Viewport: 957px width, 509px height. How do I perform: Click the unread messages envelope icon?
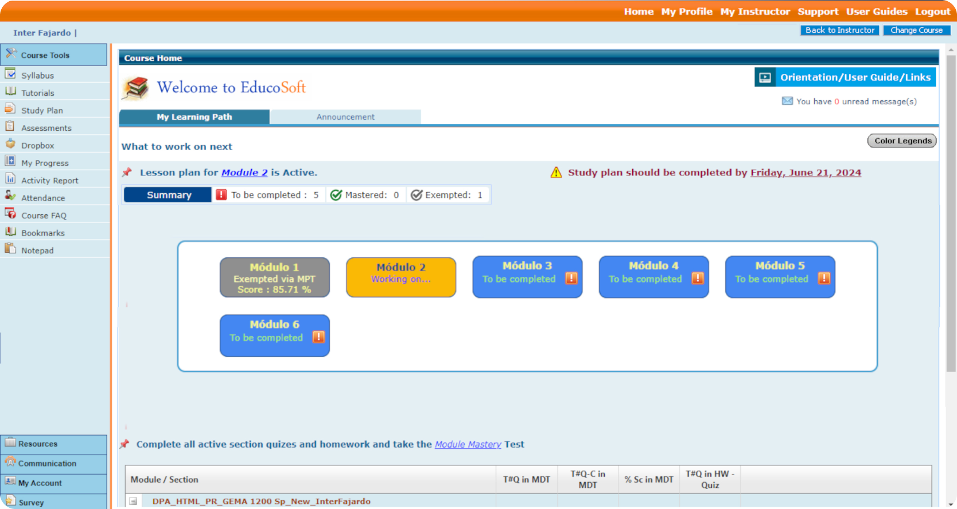tap(787, 101)
